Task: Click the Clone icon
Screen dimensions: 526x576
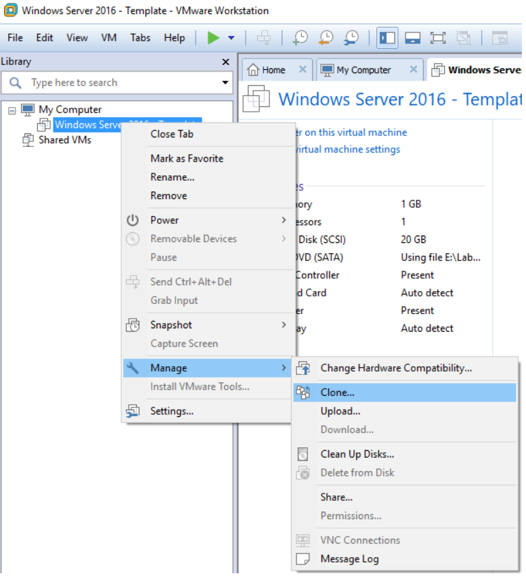Action: pos(303,393)
